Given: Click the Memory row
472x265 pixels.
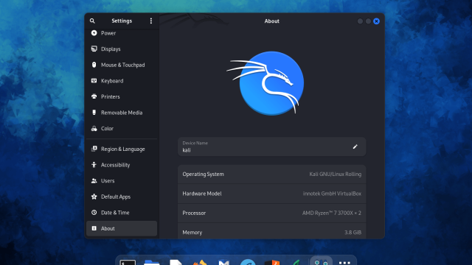Looking at the screenshot, I should point(271,232).
